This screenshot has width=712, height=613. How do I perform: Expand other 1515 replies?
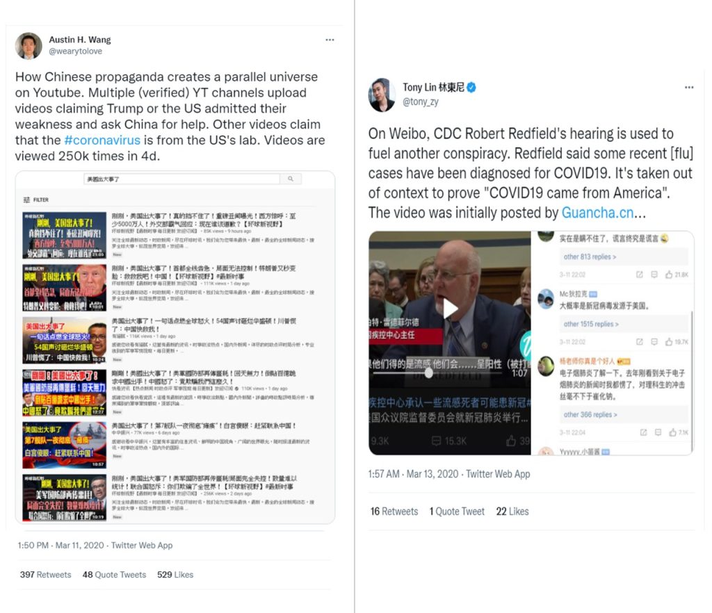tap(591, 324)
